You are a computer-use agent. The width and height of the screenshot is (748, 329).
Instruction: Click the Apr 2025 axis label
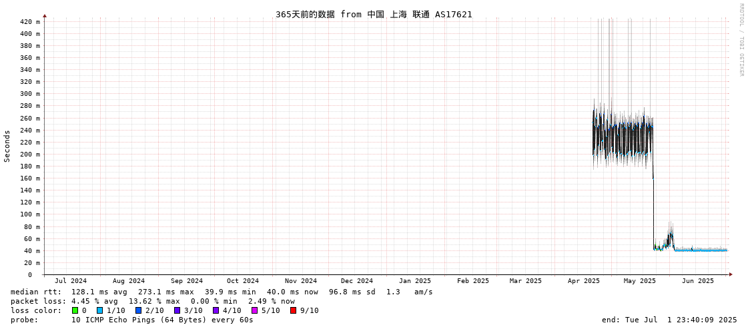coord(583,281)
